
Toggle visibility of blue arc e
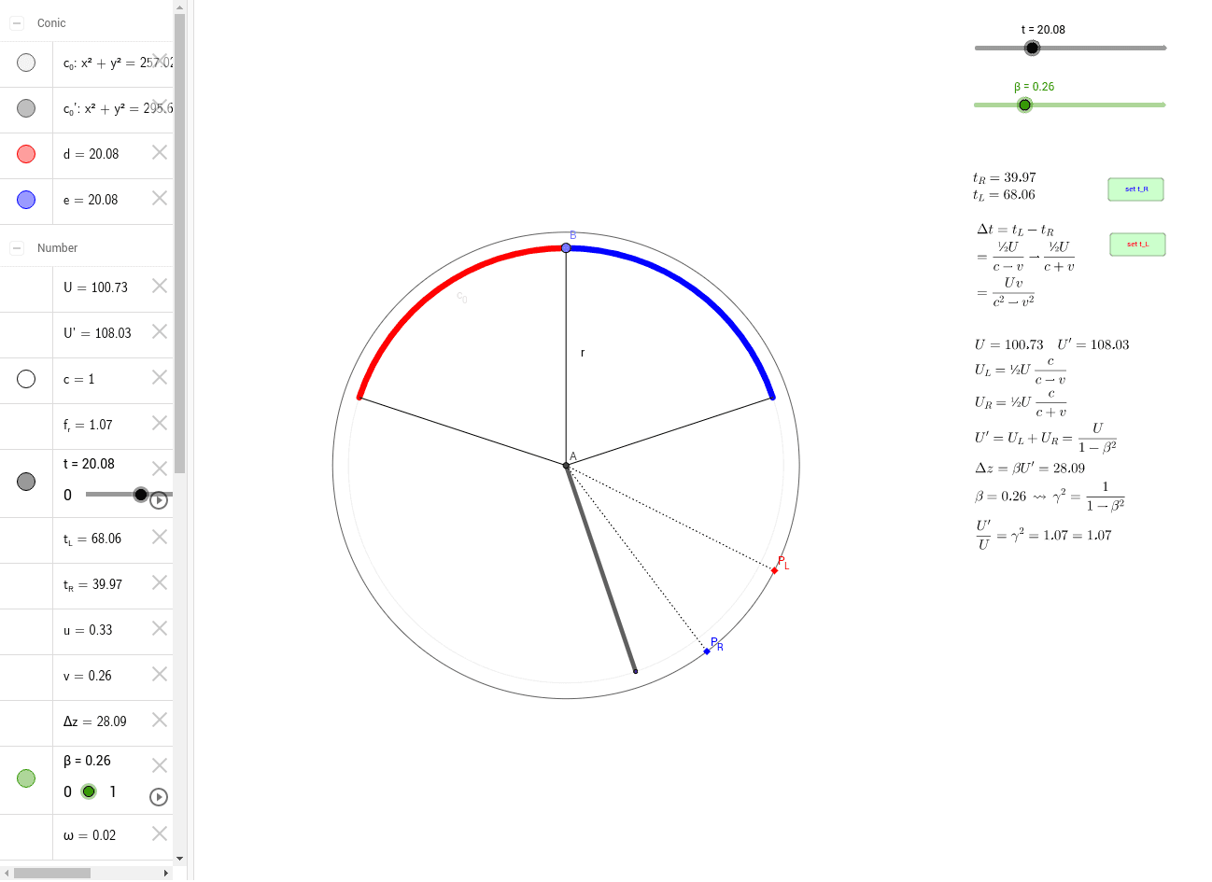[x=26, y=200]
